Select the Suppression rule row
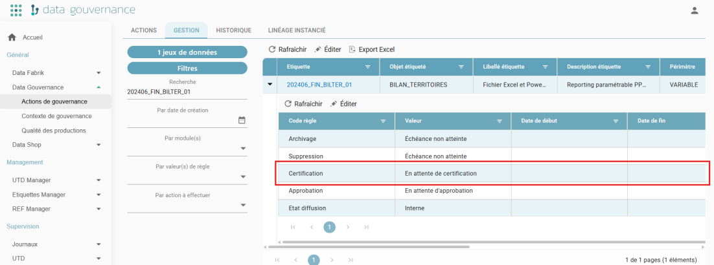 click(x=492, y=156)
